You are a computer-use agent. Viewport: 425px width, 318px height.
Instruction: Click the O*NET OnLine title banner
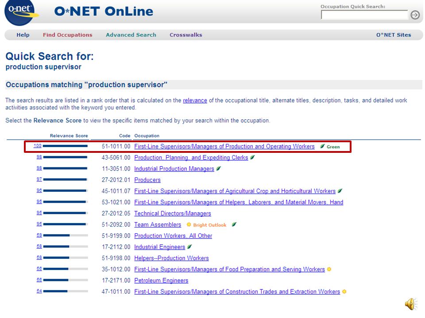(104, 11)
